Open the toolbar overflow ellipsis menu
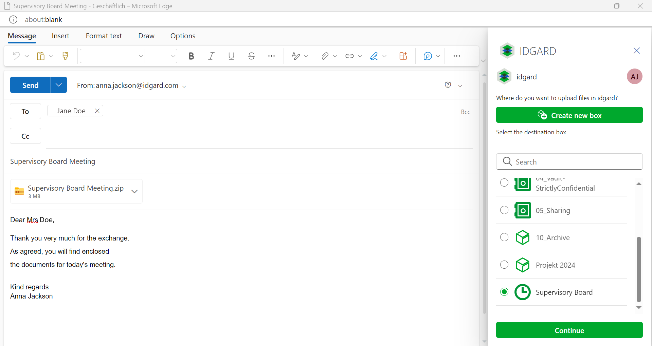652x346 pixels. coord(457,56)
